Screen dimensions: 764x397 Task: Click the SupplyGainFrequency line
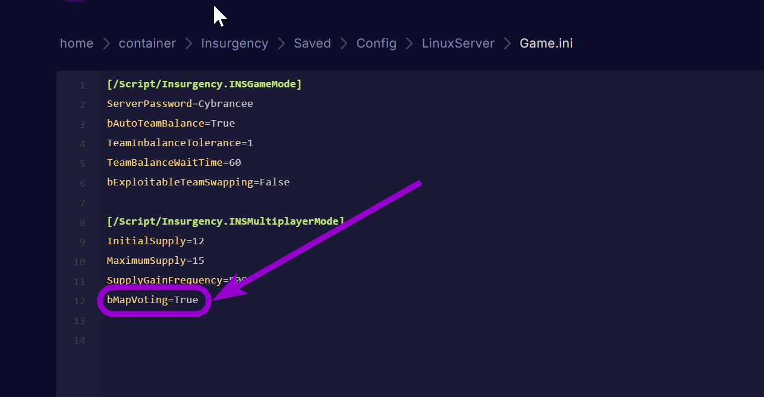177,281
